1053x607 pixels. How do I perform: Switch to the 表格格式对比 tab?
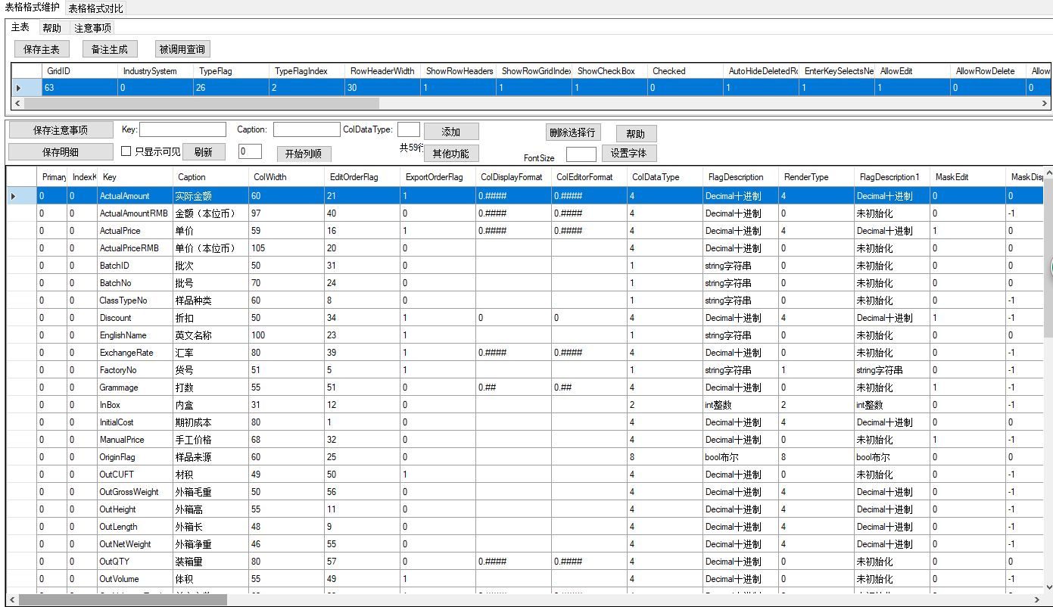click(x=95, y=8)
